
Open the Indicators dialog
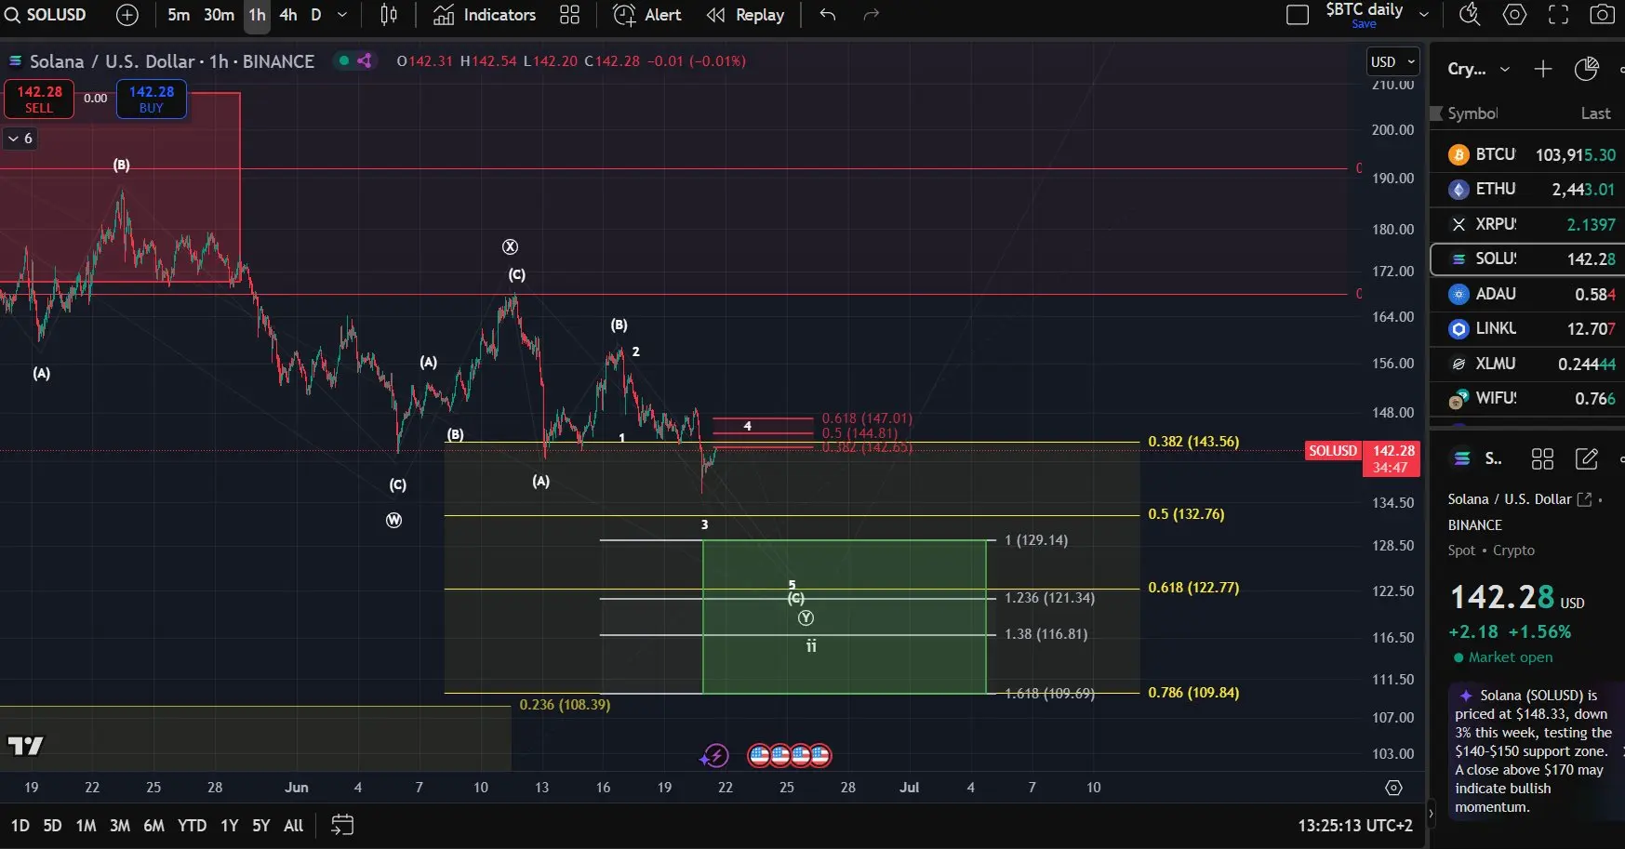(x=485, y=15)
